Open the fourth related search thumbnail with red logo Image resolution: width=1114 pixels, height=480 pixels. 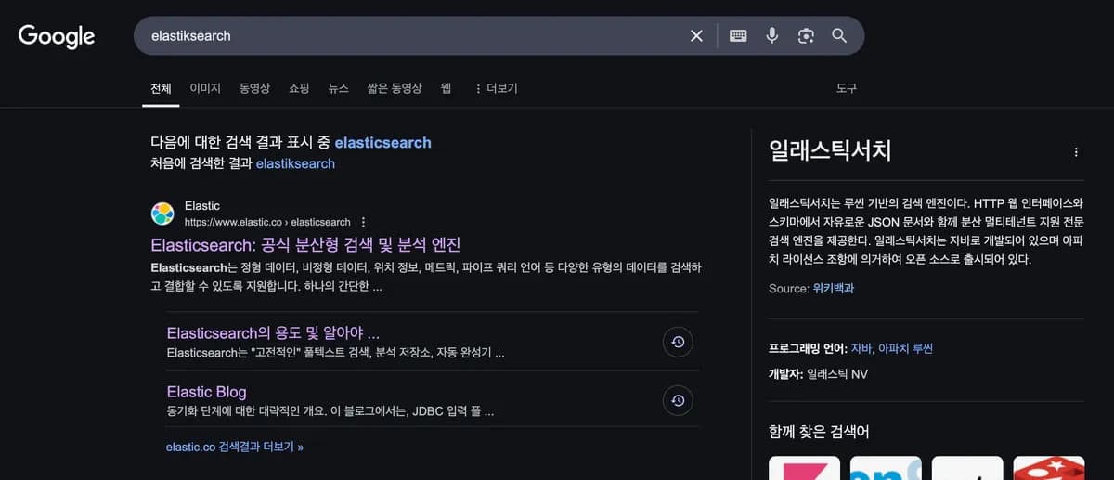pos(1049,468)
